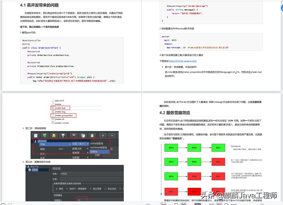Click the bullet 第二步：添加线程组
Image resolution: width=283 pixels, height=205 pixels.
(36, 128)
